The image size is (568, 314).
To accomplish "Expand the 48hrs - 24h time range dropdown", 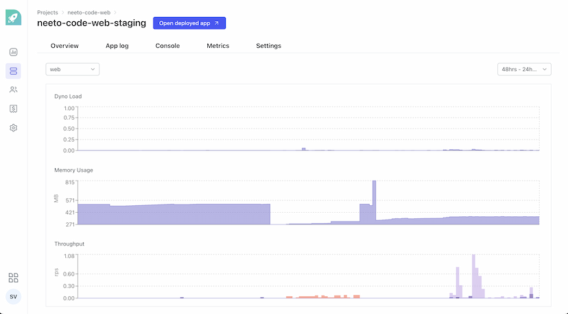I will [x=524, y=69].
